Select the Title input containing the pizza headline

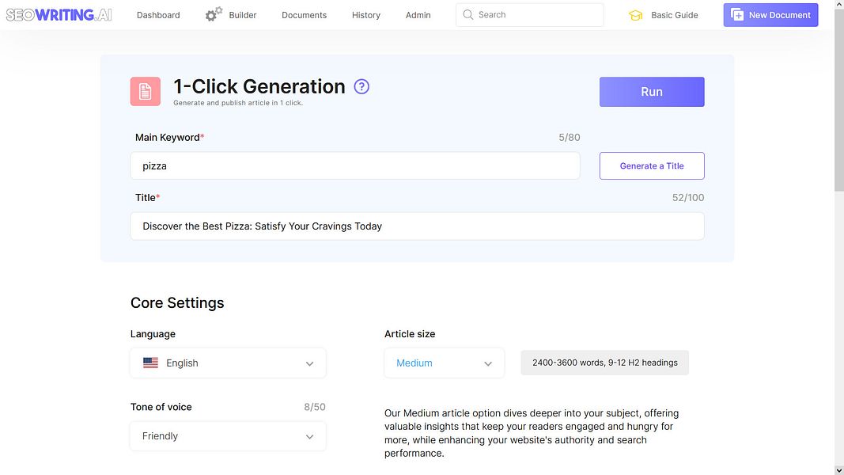pyautogui.click(x=417, y=226)
